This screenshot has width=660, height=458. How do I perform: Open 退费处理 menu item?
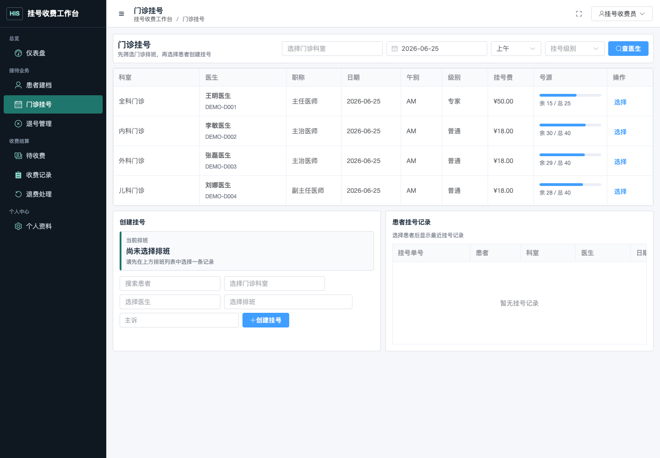pyautogui.click(x=53, y=194)
